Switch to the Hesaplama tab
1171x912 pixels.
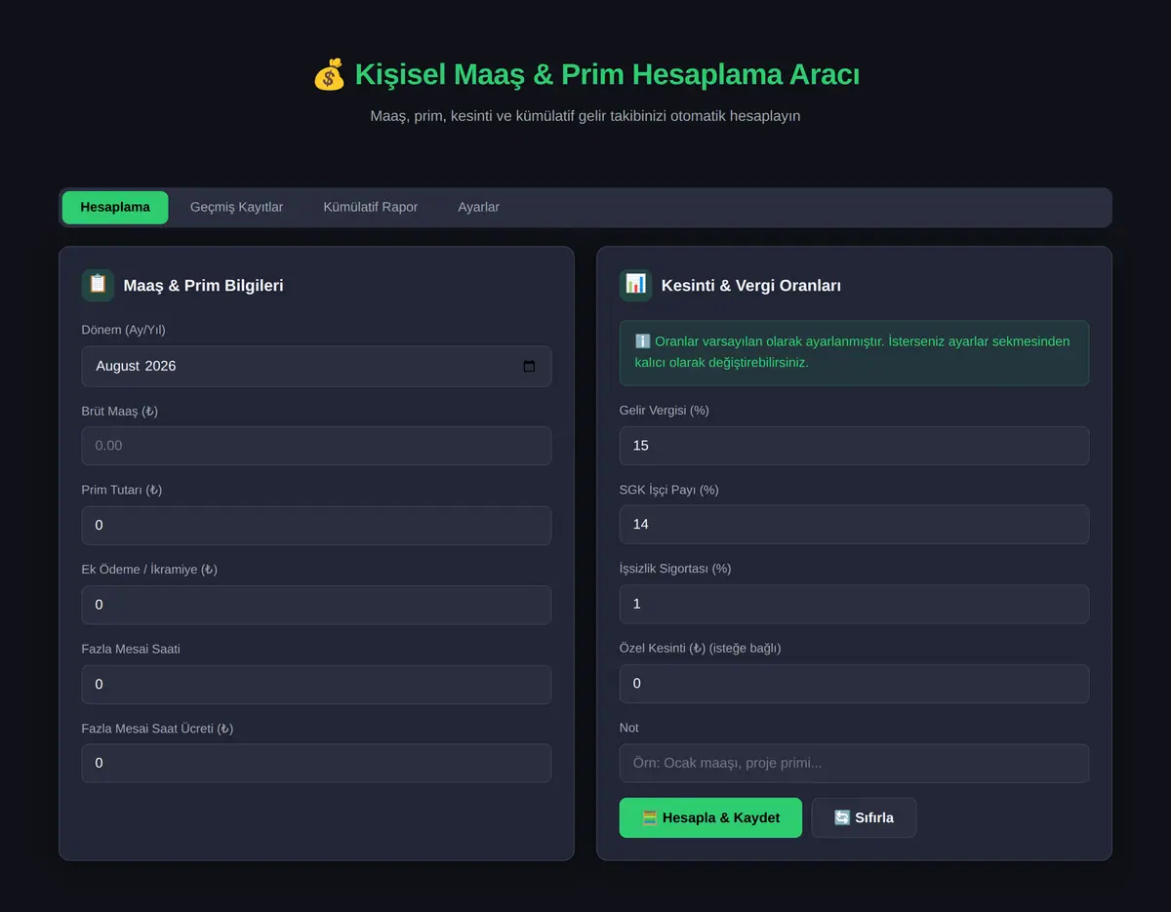[115, 207]
